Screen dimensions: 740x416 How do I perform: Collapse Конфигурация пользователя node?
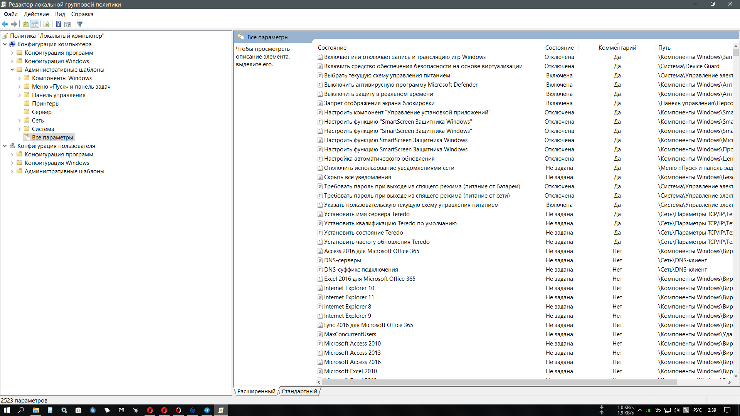coord(5,146)
